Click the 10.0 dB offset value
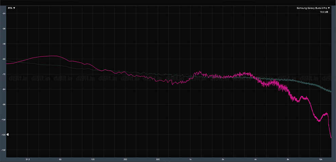Image resolution: width=336 pixels, height=162 pixels. [324, 12]
